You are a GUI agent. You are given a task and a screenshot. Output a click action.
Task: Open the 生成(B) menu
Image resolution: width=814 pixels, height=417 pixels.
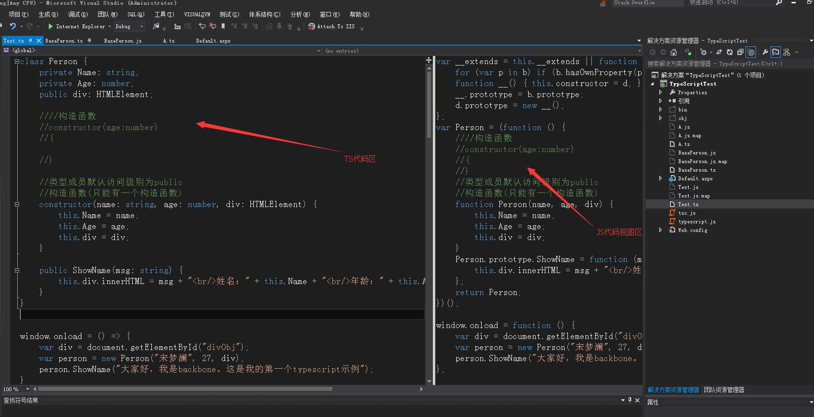coord(48,14)
